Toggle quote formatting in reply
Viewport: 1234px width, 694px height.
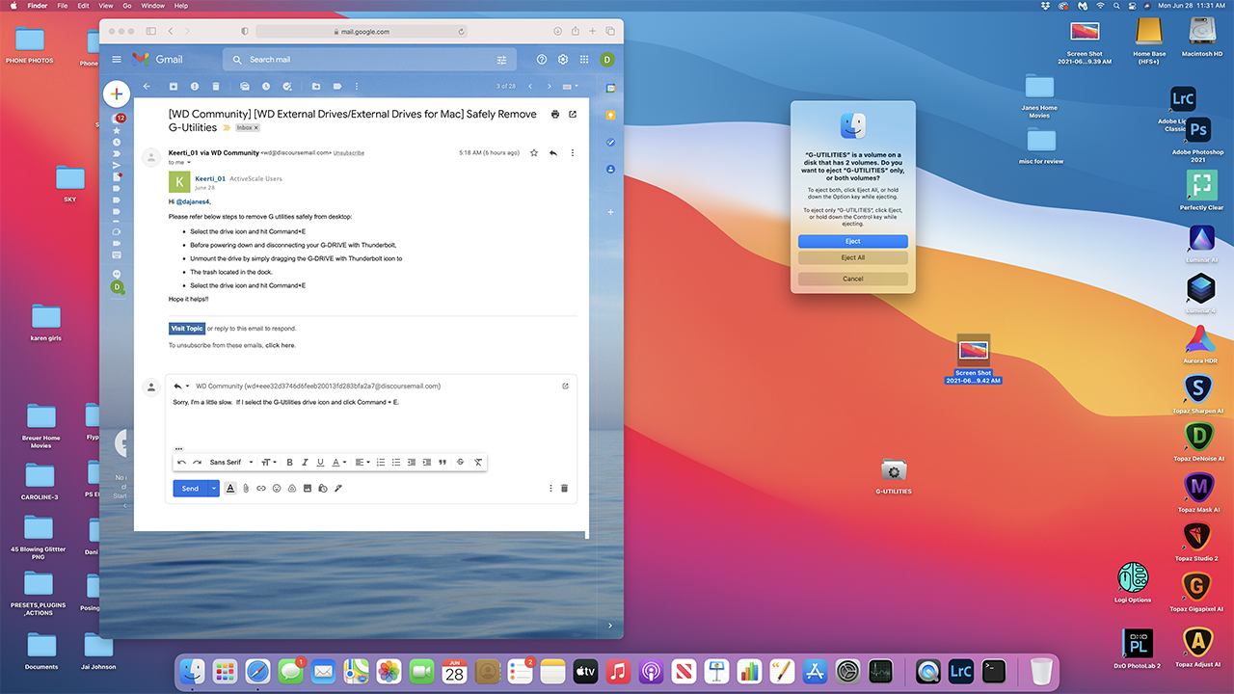click(x=443, y=463)
